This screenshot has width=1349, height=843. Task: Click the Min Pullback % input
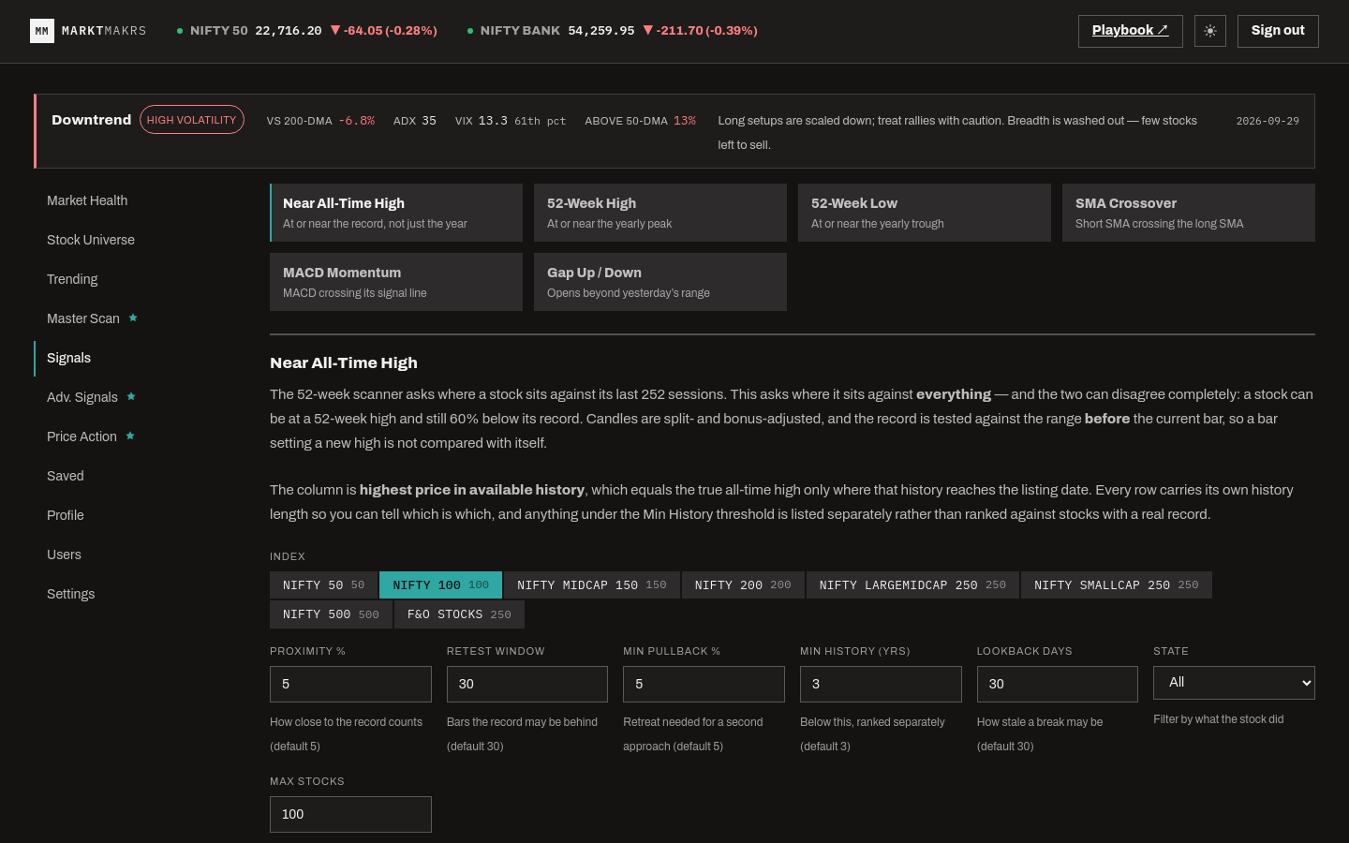click(x=704, y=684)
